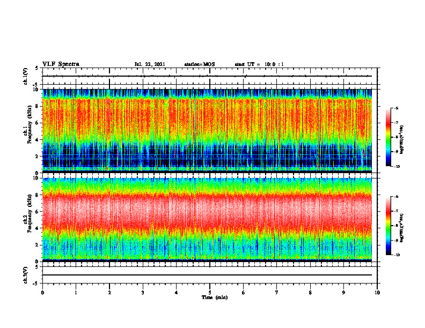This screenshot has width=425, height=328.
Task: Click the "5" voltage tick of ch.1(V) panel
Action: (37, 68)
